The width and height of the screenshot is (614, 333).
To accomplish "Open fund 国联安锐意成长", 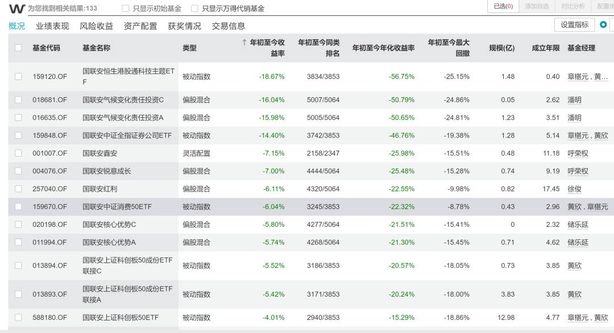I will (106, 171).
